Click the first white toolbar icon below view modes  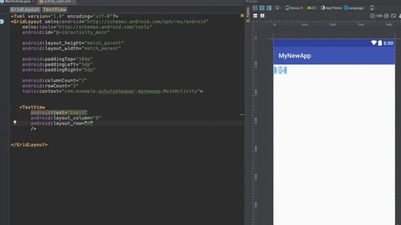[255, 16]
